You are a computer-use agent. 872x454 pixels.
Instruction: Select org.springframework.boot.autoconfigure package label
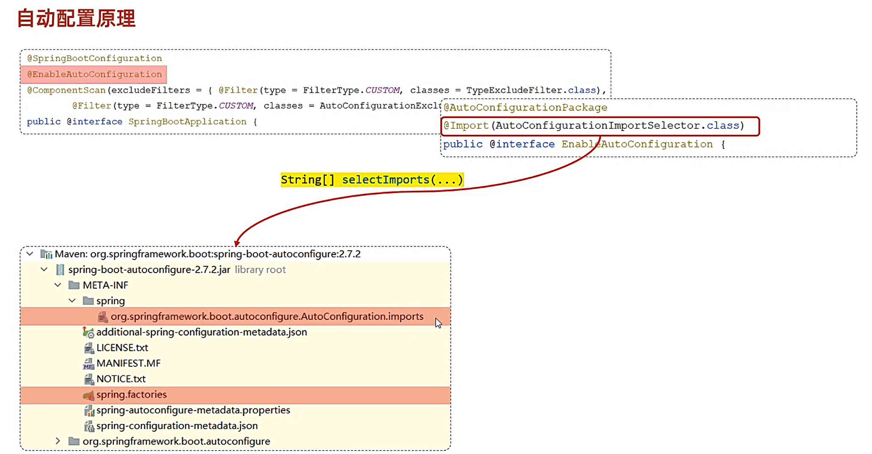pyautogui.click(x=176, y=441)
